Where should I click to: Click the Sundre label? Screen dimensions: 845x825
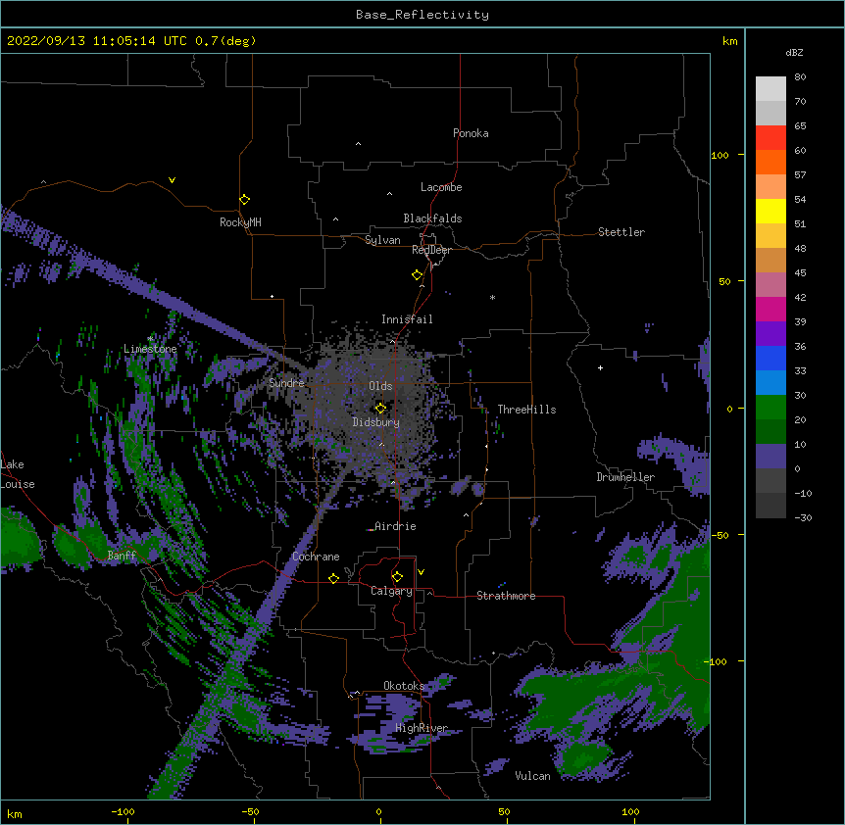[x=286, y=383]
